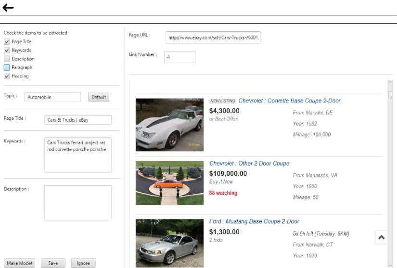Image resolution: width=397 pixels, height=268 pixels.
Task: Uncheck the Keywords checkbox
Action: 7,50
